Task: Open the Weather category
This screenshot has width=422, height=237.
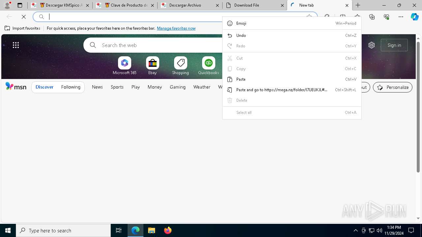Action: click(202, 87)
